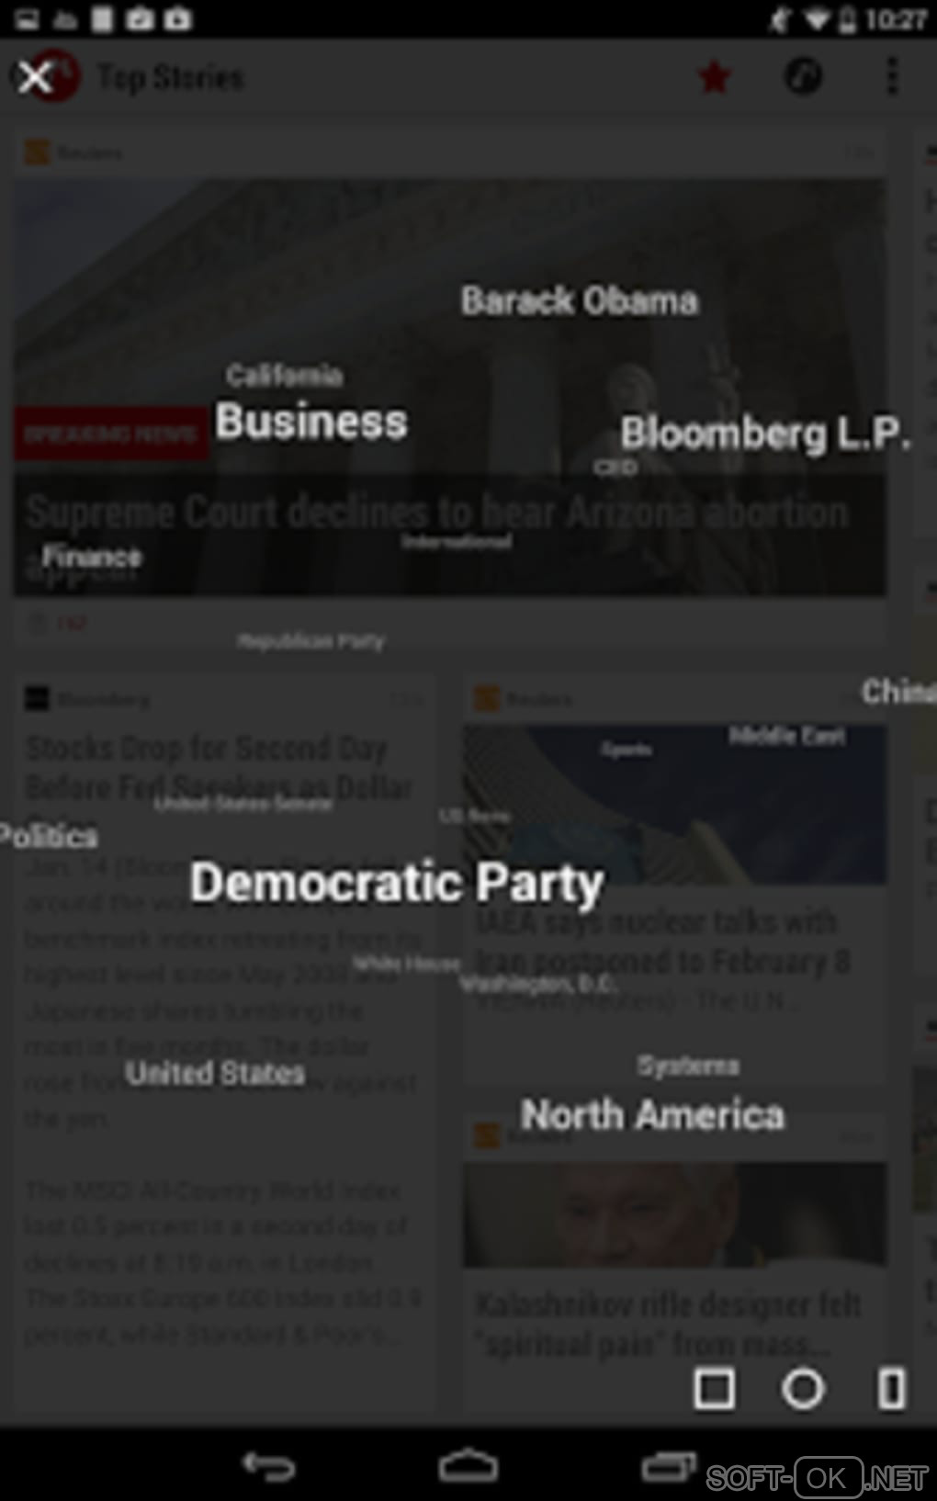Choose the Business topic tag
Screen dimensions: 937x1501
point(311,422)
